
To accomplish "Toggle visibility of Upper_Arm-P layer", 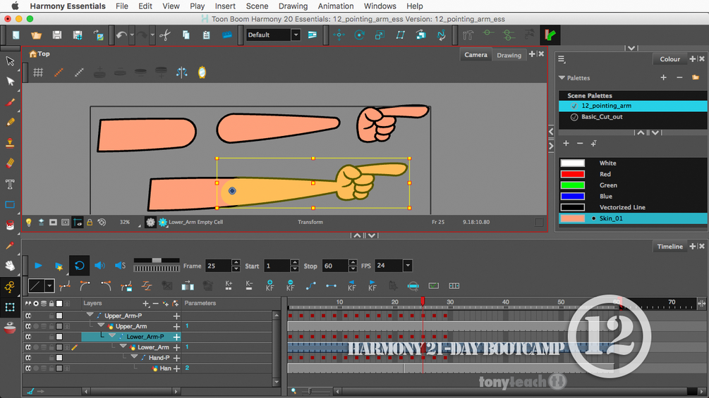I will click(28, 316).
